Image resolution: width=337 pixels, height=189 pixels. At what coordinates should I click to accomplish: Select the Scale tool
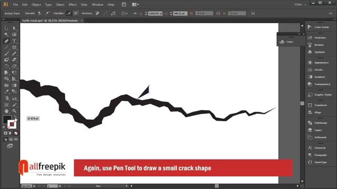(14, 66)
